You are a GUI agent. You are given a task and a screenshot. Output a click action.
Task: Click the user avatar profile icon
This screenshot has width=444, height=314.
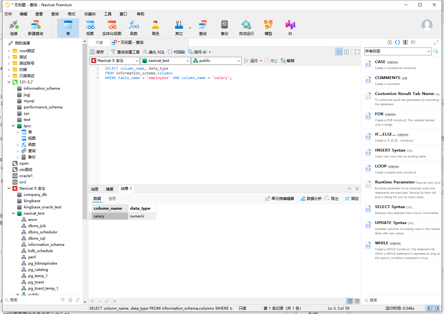pos(427,25)
